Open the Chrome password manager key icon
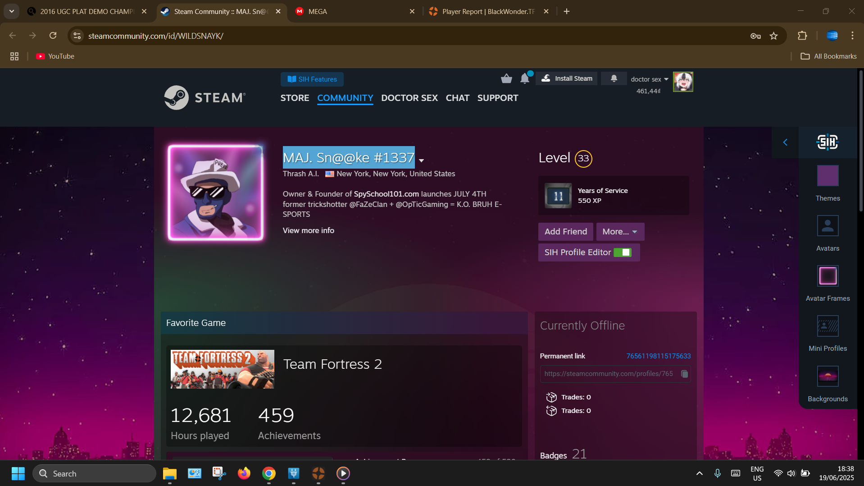Viewport: 864px width, 486px height. [x=755, y=36]
